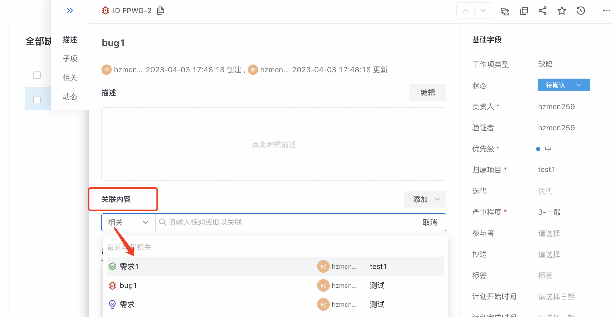Screen dimensions: 612x317
Task: Open the 待确认 status dropdown
Action: 564,85
